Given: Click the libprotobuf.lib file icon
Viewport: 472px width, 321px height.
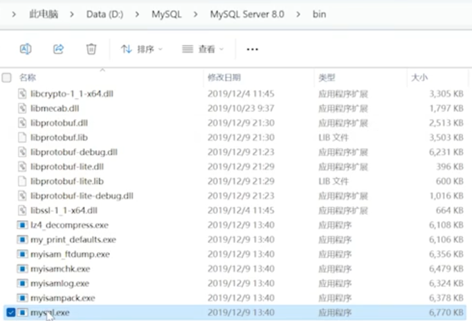Looking at the screenshot, I should click(x=23, y=137).
